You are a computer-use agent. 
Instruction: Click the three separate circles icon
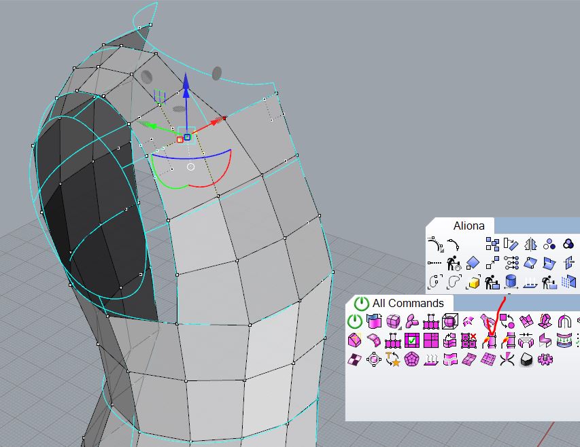click(549, 244)
